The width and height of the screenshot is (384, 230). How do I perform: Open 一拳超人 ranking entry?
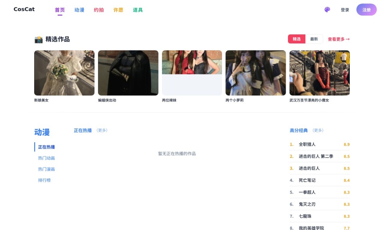point(307,192)
